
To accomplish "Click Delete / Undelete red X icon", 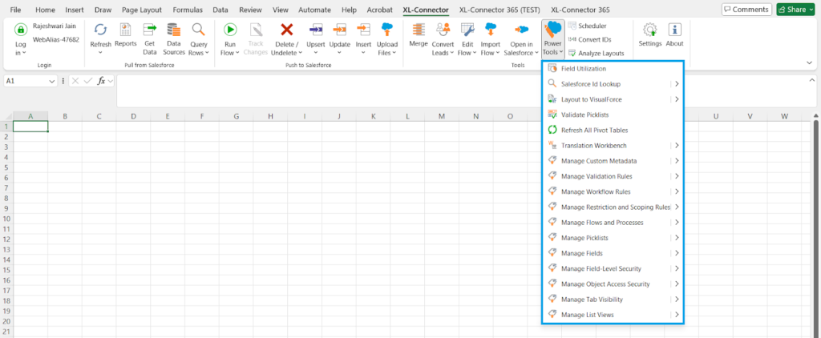I will pyautogui.click(x=286, y=30).
